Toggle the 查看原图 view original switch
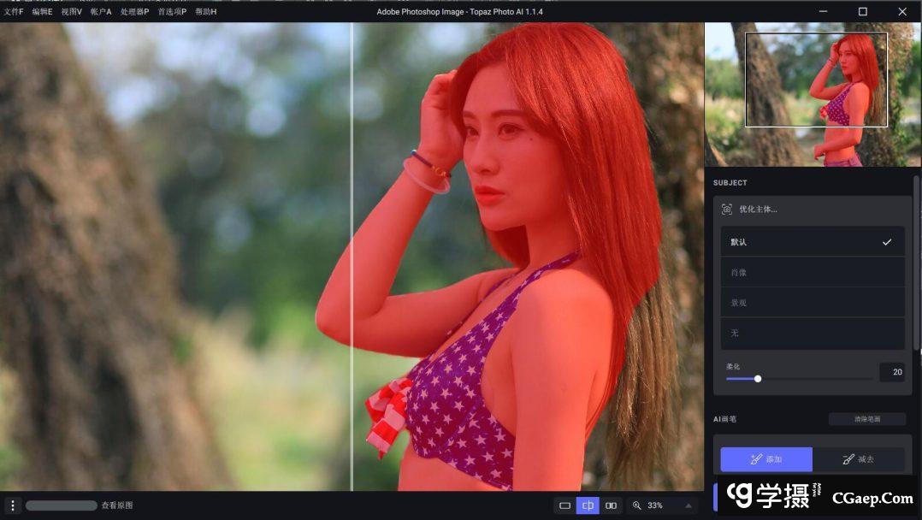 point(61,505)
